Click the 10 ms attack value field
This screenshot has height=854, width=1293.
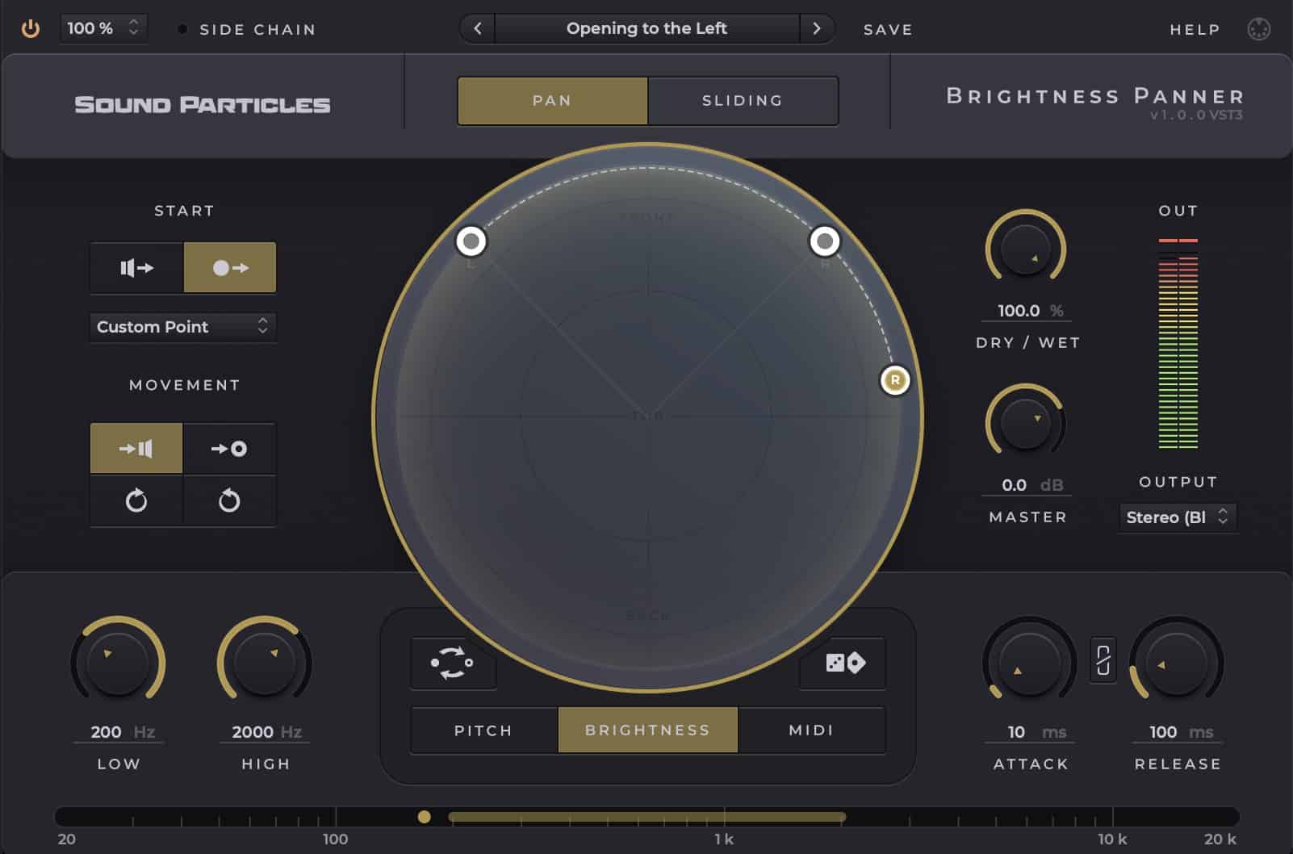(1030, 732)
